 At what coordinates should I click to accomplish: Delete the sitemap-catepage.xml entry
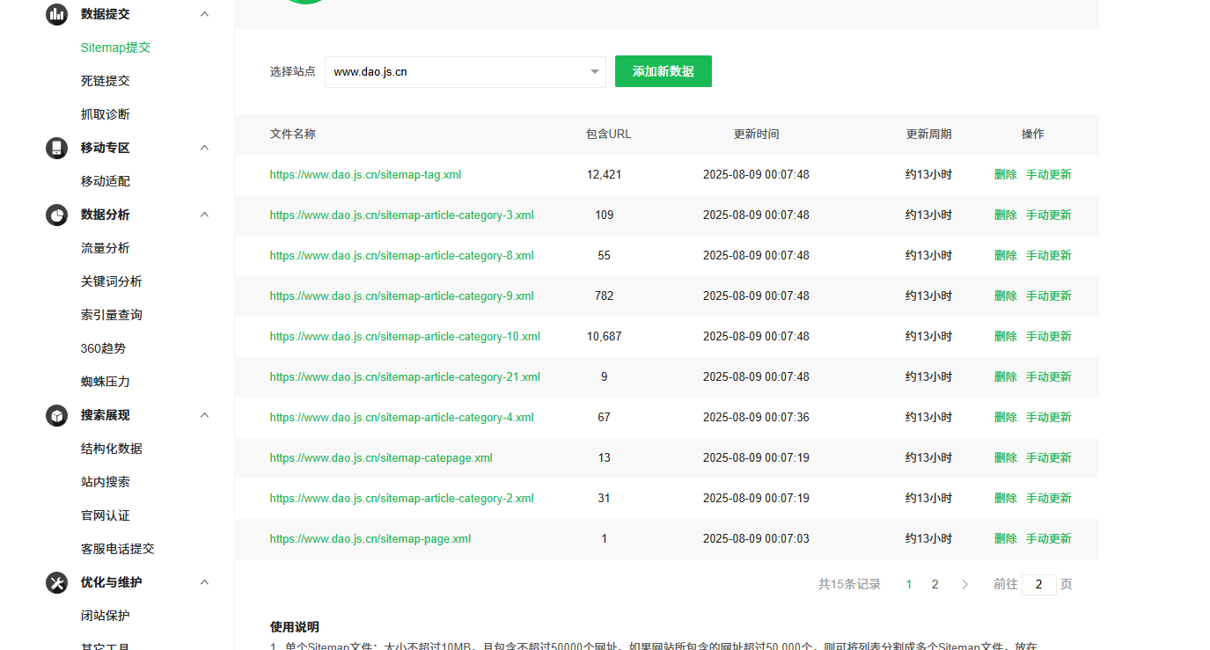[x=1005, y=457]
